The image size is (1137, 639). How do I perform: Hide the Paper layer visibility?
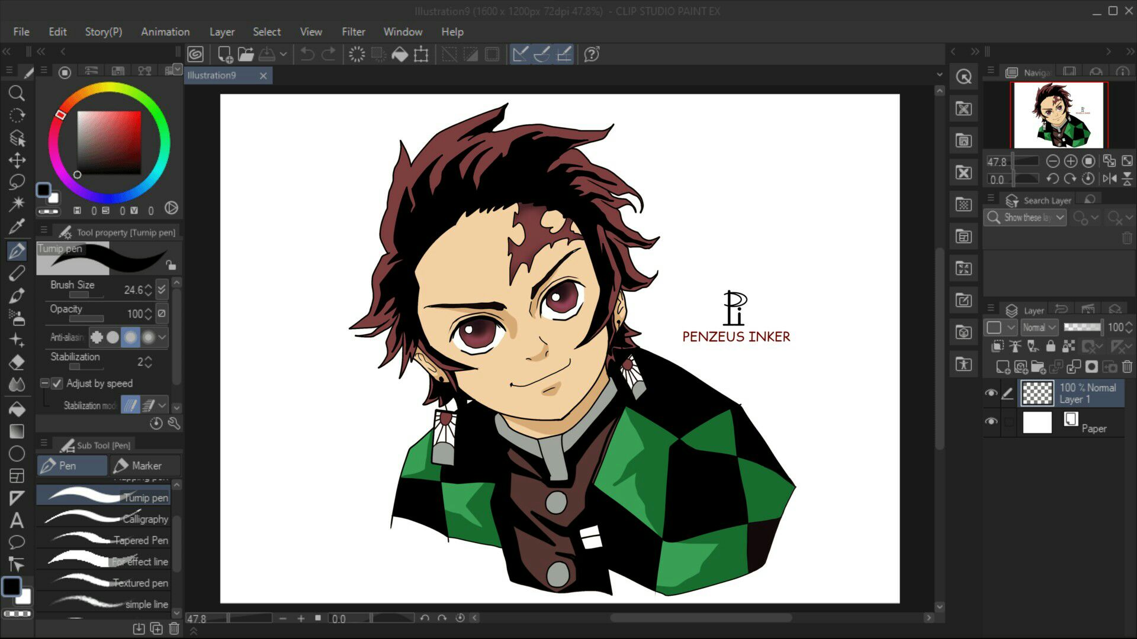[991, 421]
